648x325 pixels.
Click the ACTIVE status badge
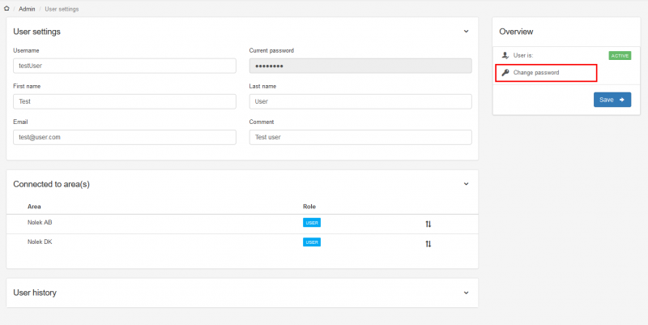(x=620, y=56)
